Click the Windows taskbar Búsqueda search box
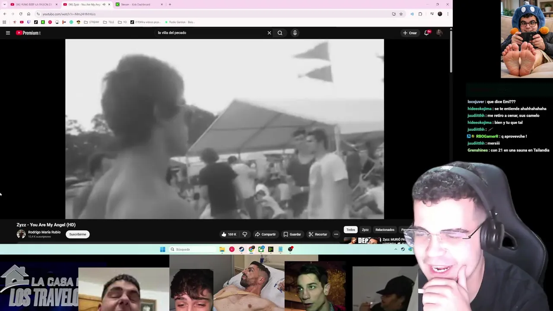The width and height of the screenshot is (553, 311). (192, 249)
